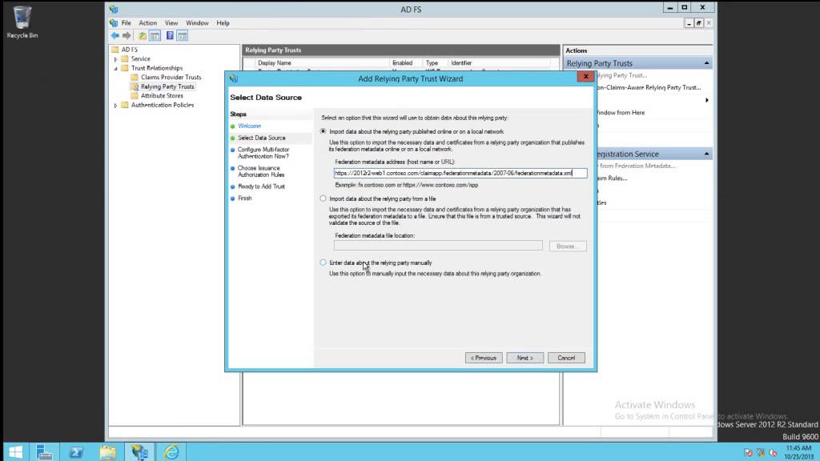The image size is (820, 461).
Task: Collapse the Trust Relationships tree node
Action: (115, 69)
